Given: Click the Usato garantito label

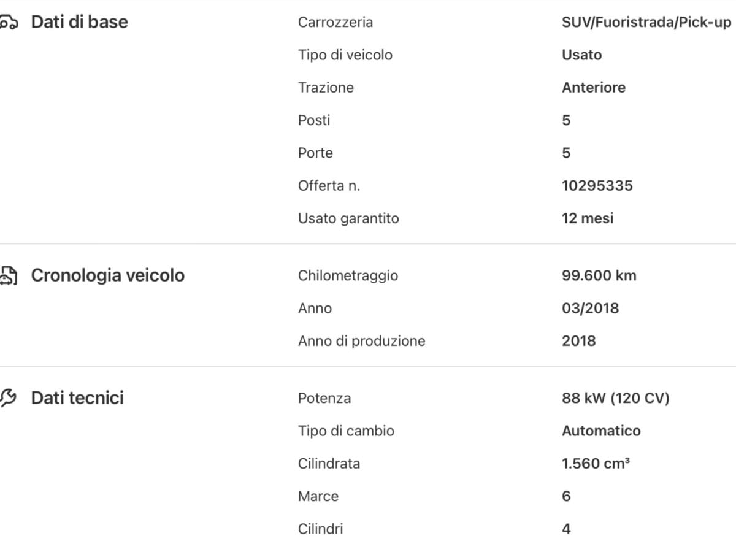Looking at the screenshot, I should [348, 218].
